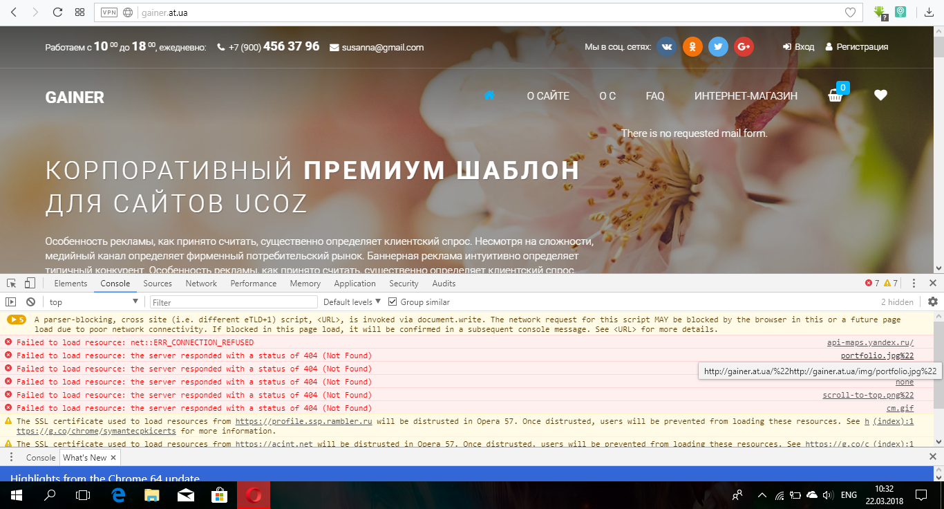Open the top context dropdown

(93, 302)
